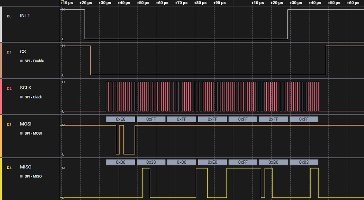Click the D2 channel identifier
The height and width of the screenshot is (200, 364).
(9, 88)
